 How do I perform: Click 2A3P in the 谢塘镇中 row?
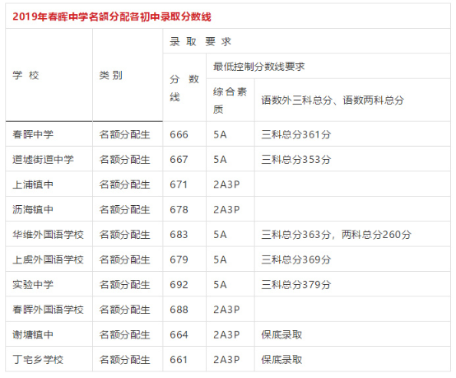coord(226,334)
